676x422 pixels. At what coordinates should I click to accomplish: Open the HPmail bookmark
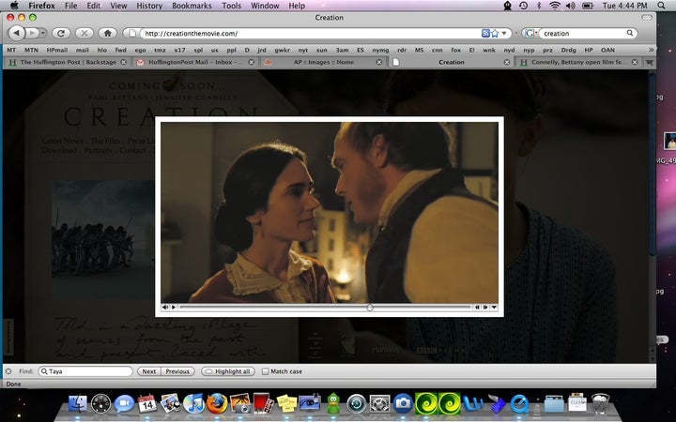57,50
